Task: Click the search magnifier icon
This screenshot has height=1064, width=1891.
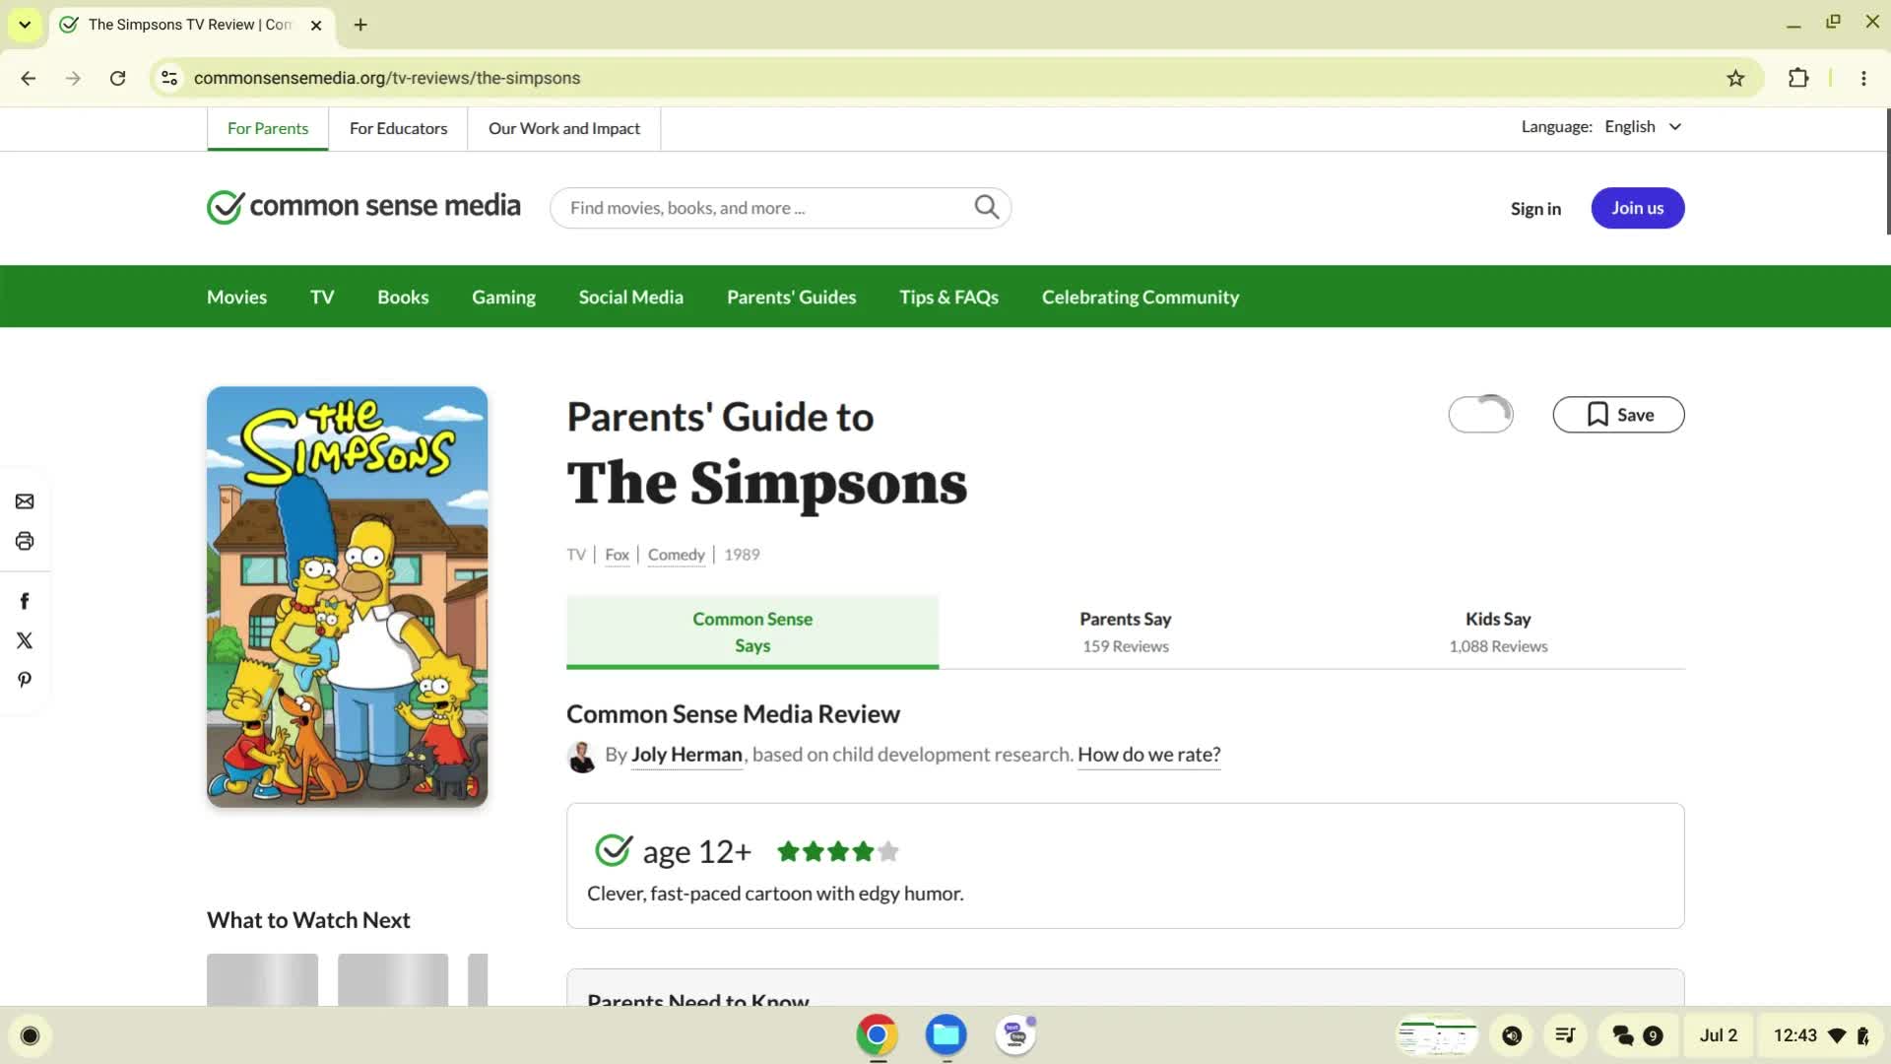Action: coord(986,207)
